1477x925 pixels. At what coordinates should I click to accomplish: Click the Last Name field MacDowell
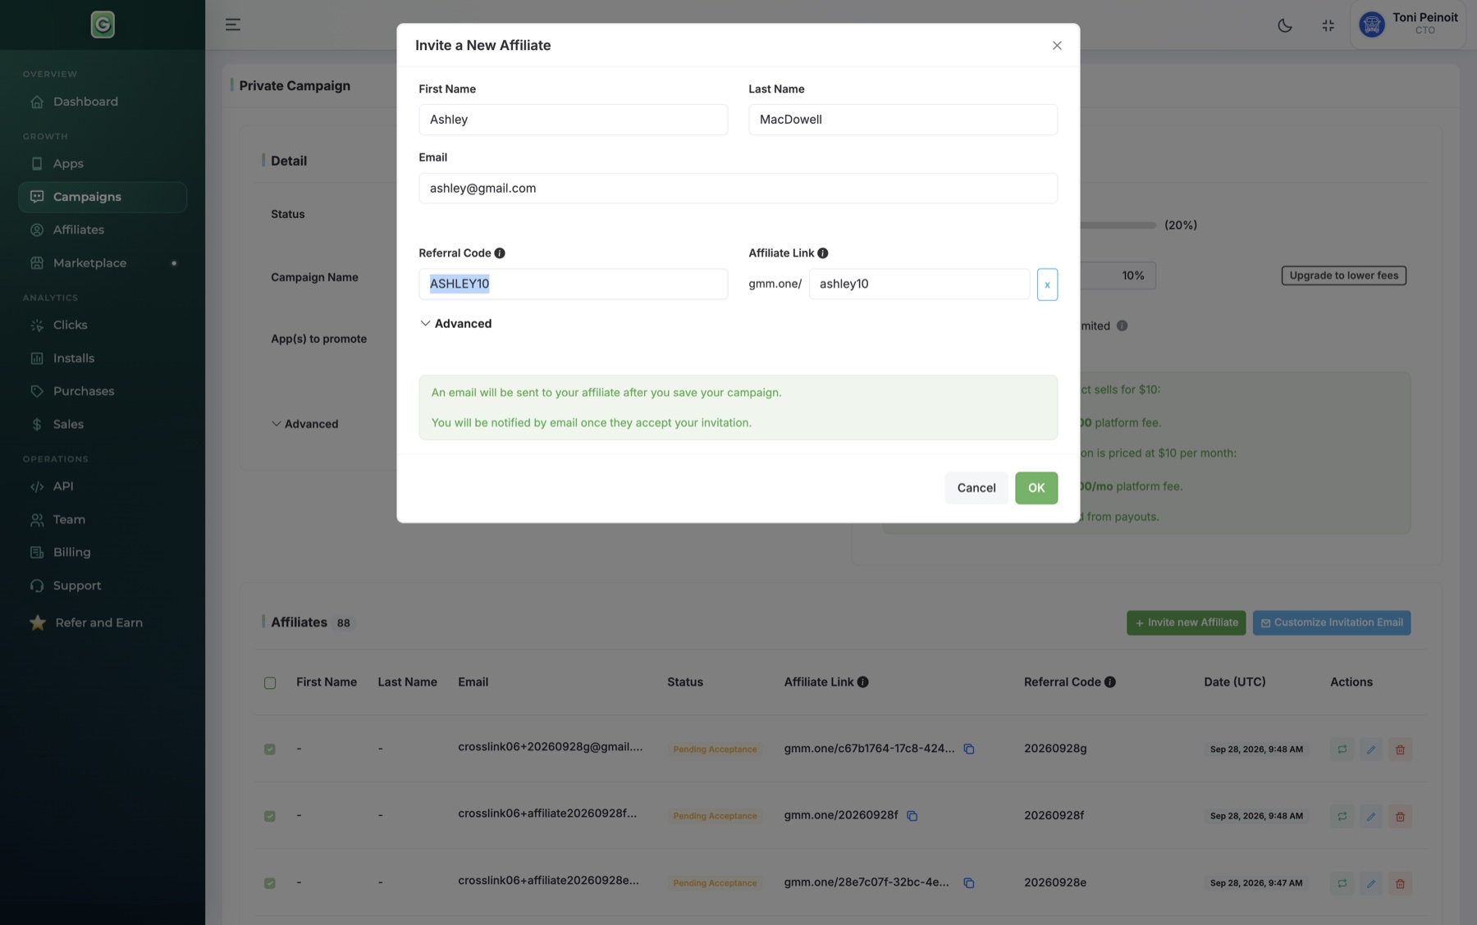point(903,120)
